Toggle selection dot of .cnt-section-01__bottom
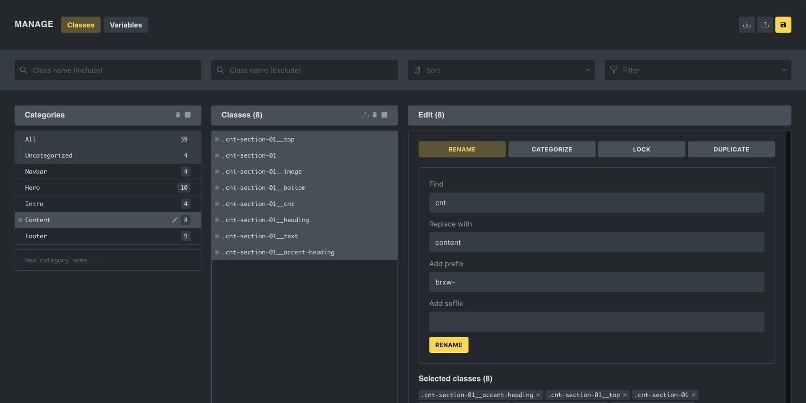The image size is (806, 403). click(x=217, y=188)
